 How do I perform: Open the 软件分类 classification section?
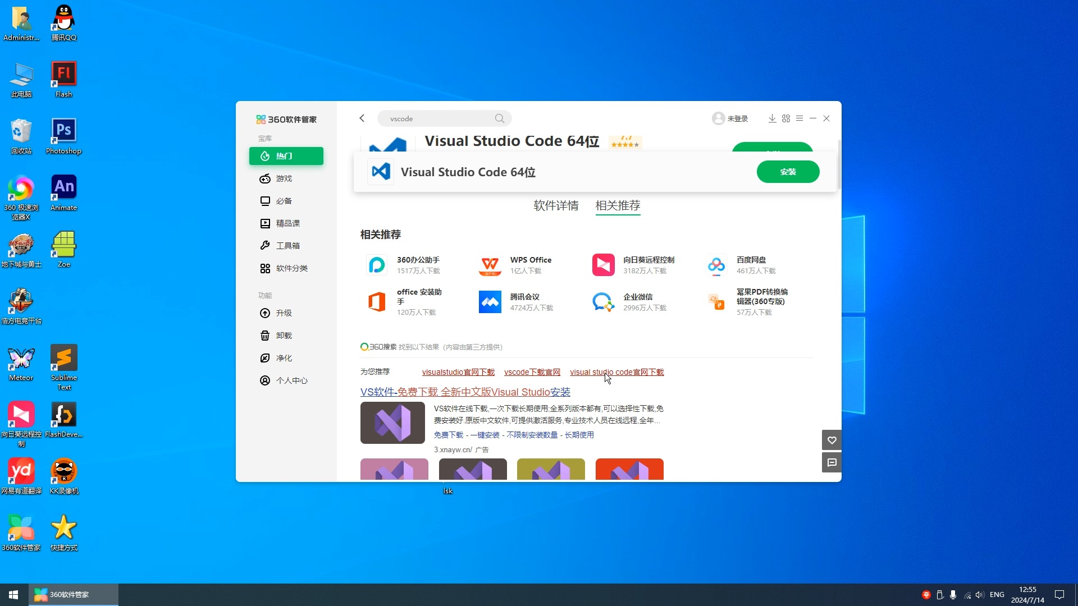(x=291, y=268)
